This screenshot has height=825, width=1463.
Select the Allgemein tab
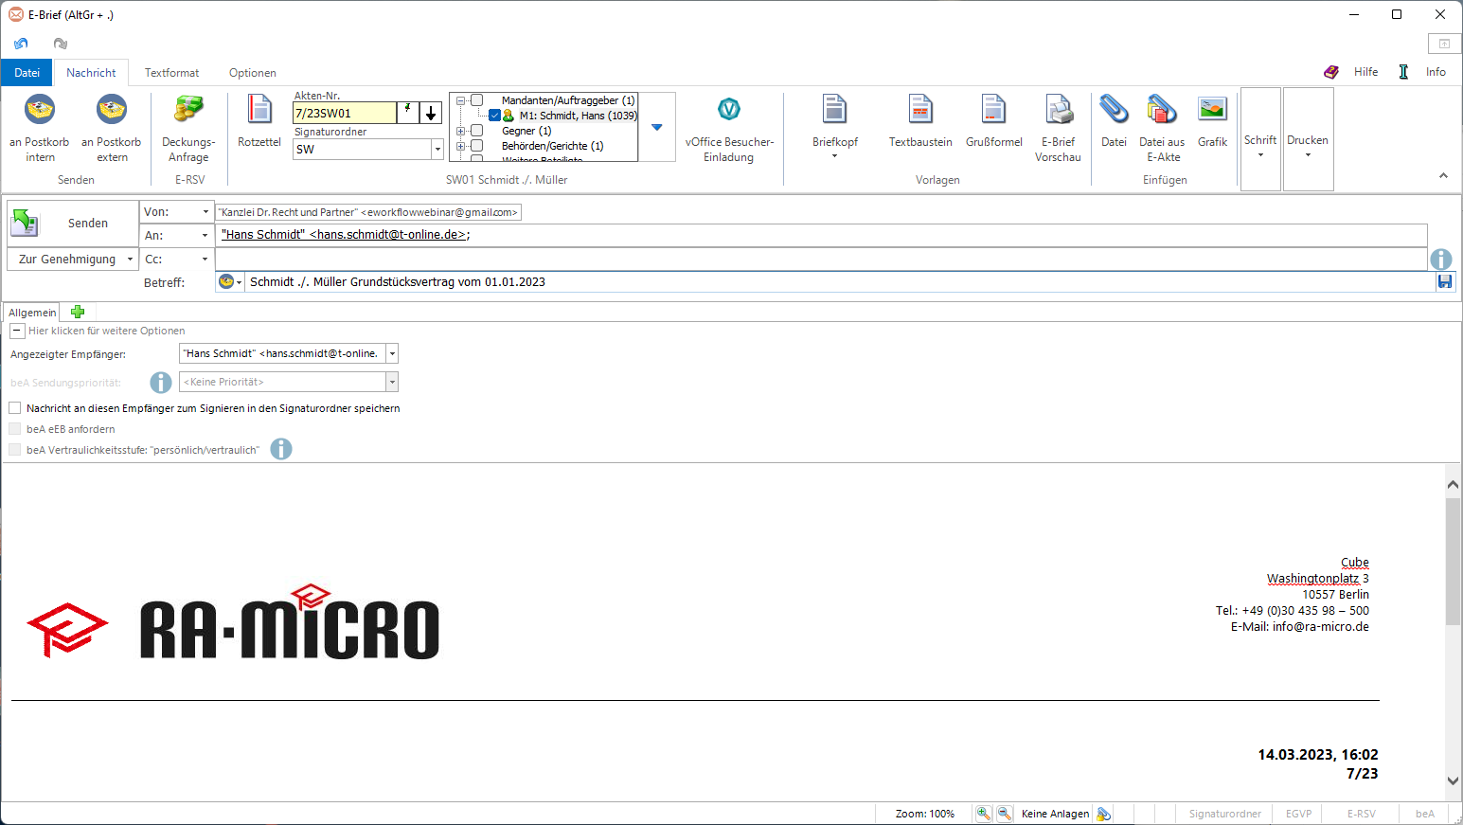32,313
